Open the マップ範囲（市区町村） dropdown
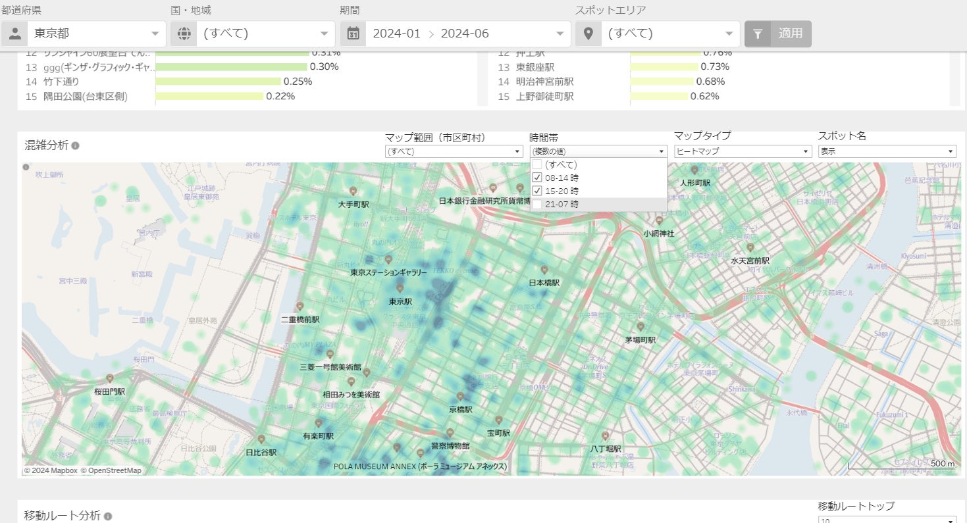Viewport: 967px width, 523px height. tap(454, 151)
